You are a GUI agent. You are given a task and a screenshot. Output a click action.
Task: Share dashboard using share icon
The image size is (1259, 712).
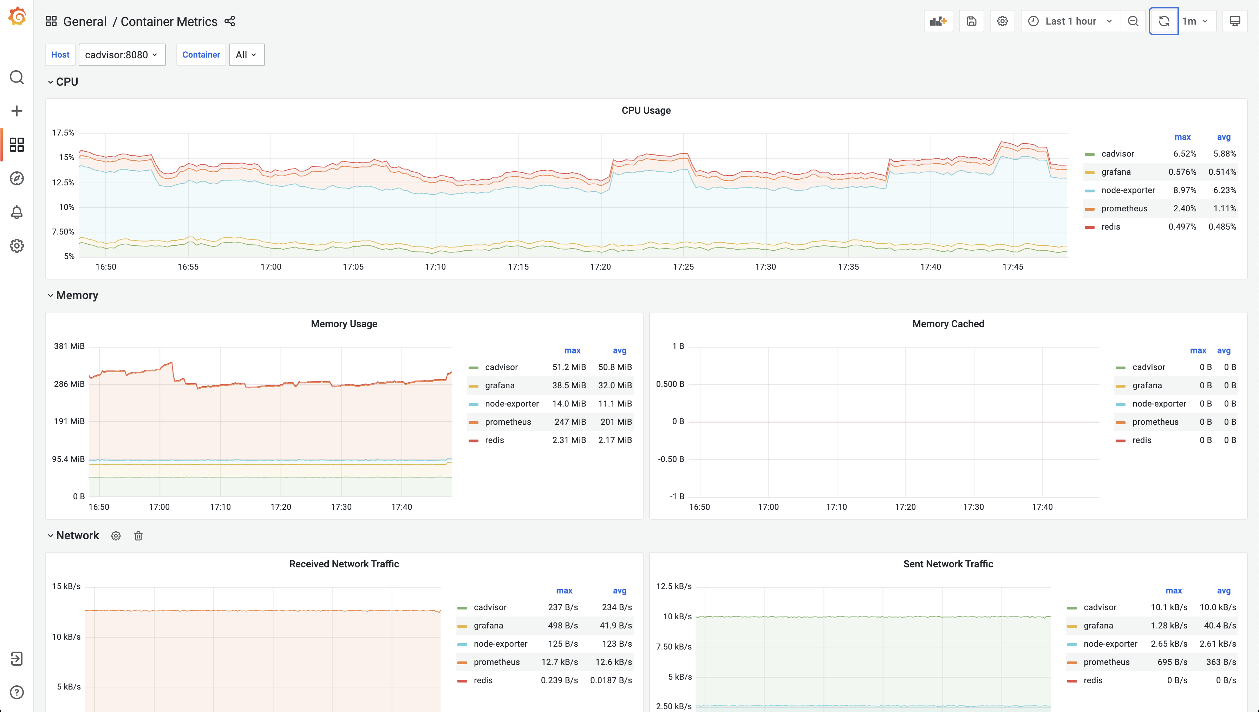click(230, 21)
